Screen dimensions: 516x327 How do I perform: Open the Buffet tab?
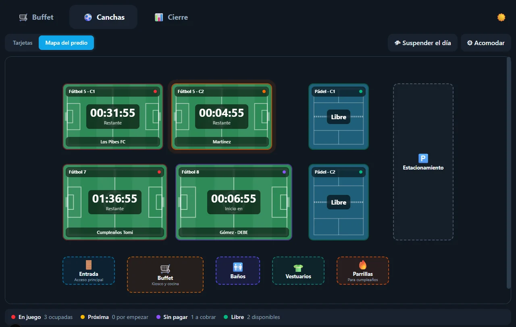click(36, 17)
